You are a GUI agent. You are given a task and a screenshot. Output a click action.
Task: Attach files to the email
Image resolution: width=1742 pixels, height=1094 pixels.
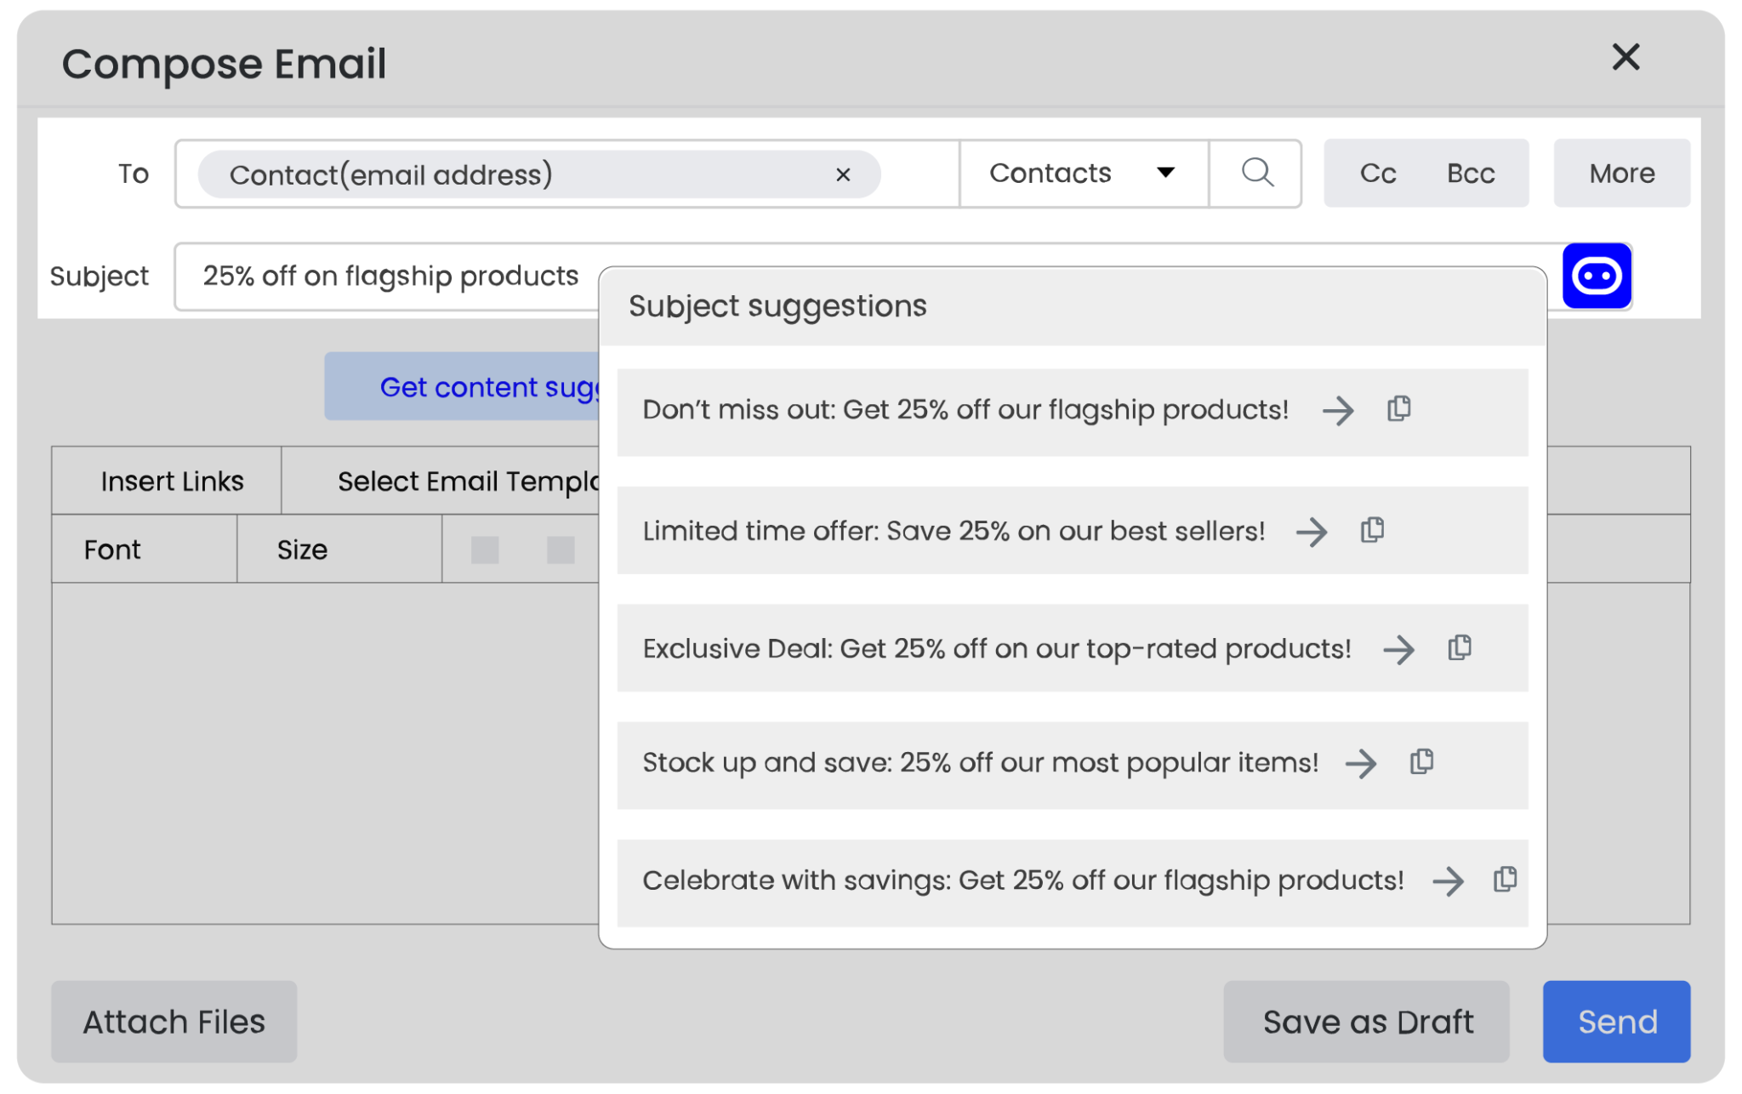pos(174,1021)
